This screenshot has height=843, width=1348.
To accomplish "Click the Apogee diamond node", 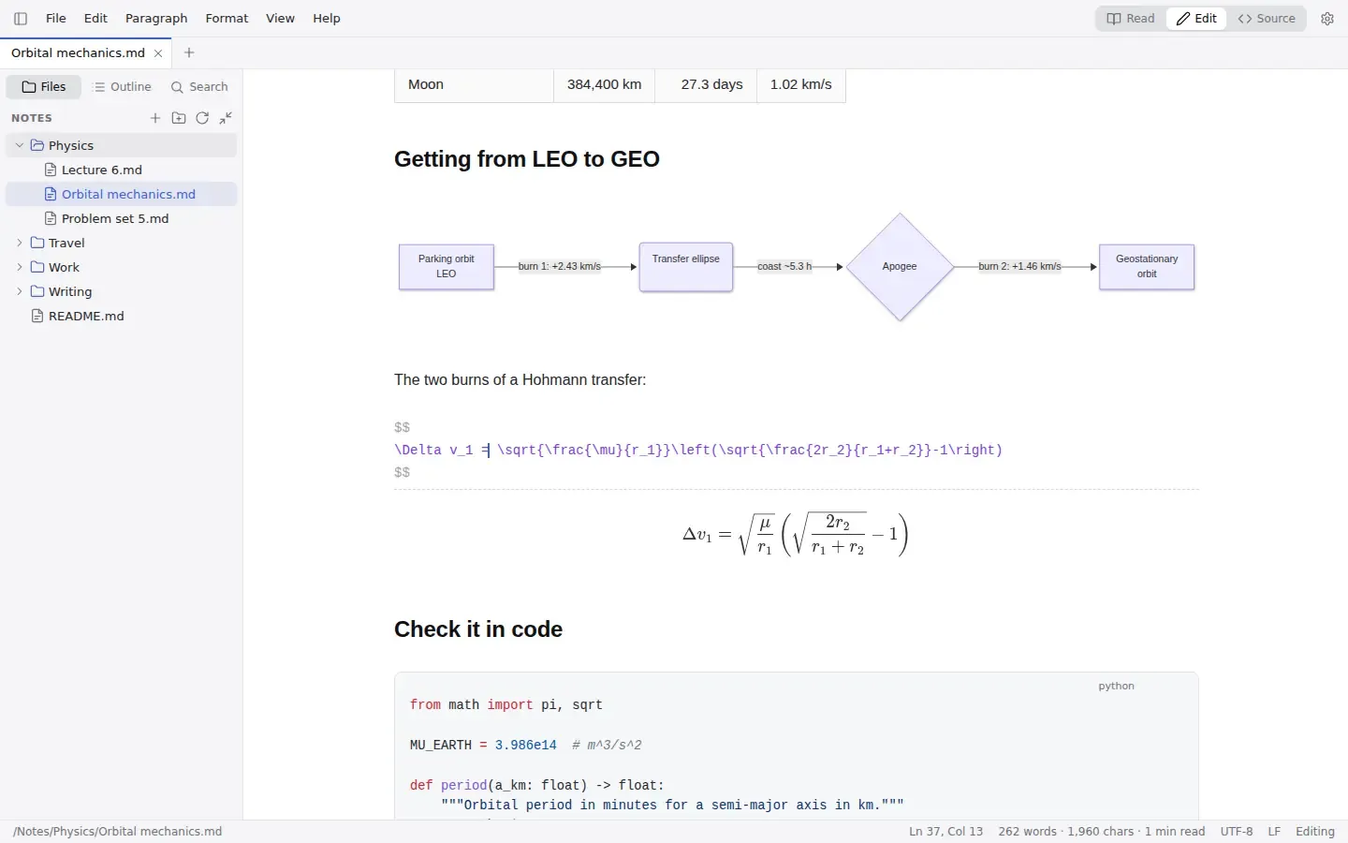I will (x=900, y=267).
